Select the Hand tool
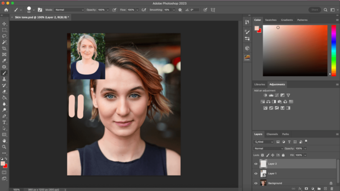 (x=4, y=140)
